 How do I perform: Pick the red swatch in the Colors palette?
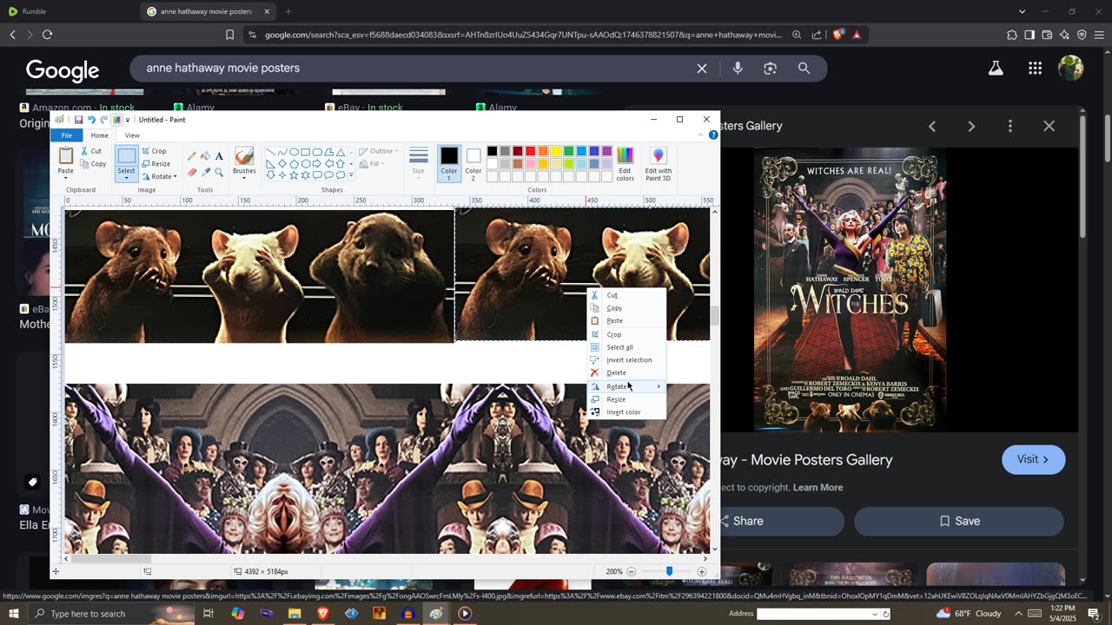530,151
